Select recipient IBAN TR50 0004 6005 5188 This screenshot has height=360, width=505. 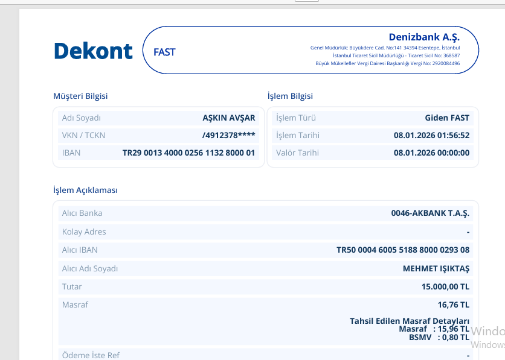403,250
